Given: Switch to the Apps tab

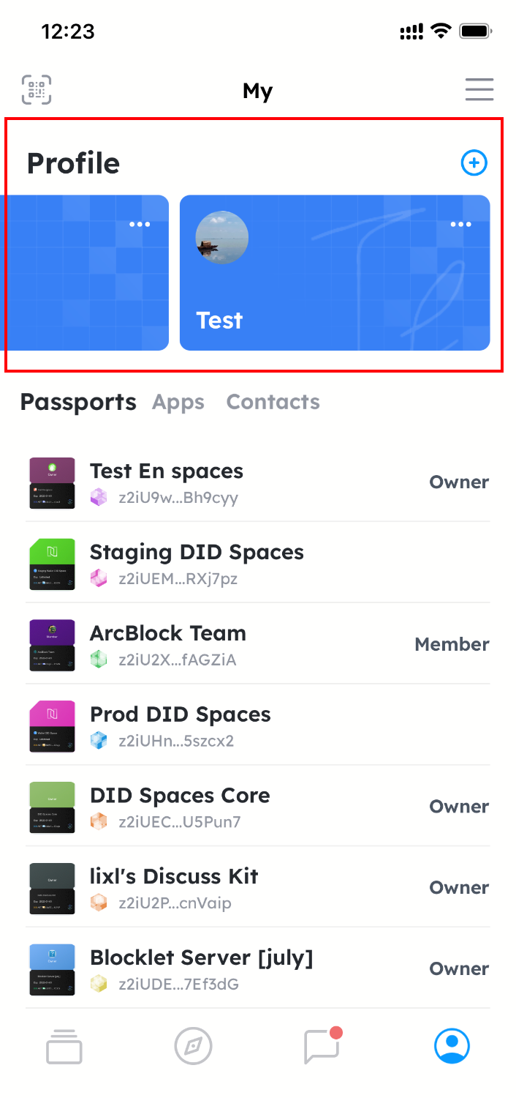Looking at the screenshot, I should click(178, 402).
